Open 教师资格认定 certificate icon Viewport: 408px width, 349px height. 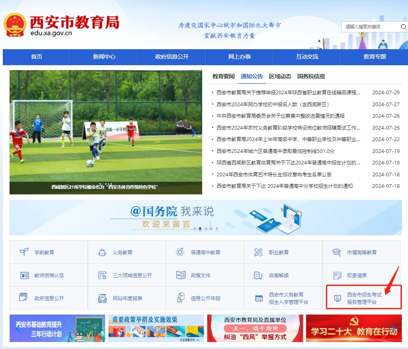coord(25,275)
